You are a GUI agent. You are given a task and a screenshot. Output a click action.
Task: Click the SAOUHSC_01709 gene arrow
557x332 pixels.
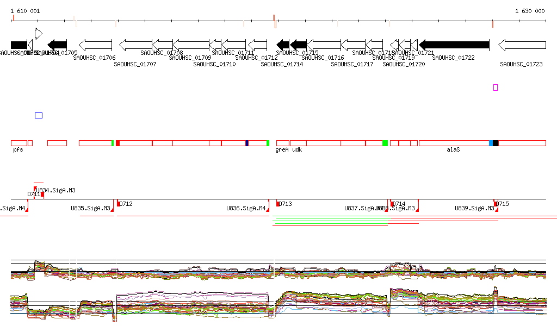pos(191,45)
